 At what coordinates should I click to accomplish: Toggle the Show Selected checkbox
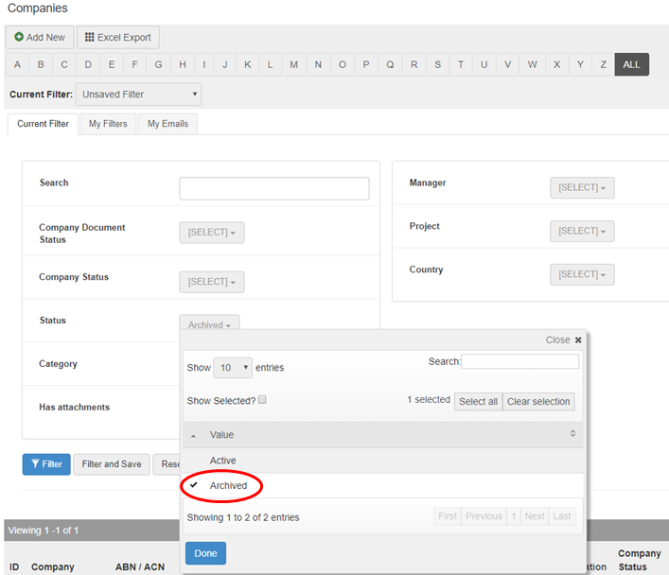[262, 400]
